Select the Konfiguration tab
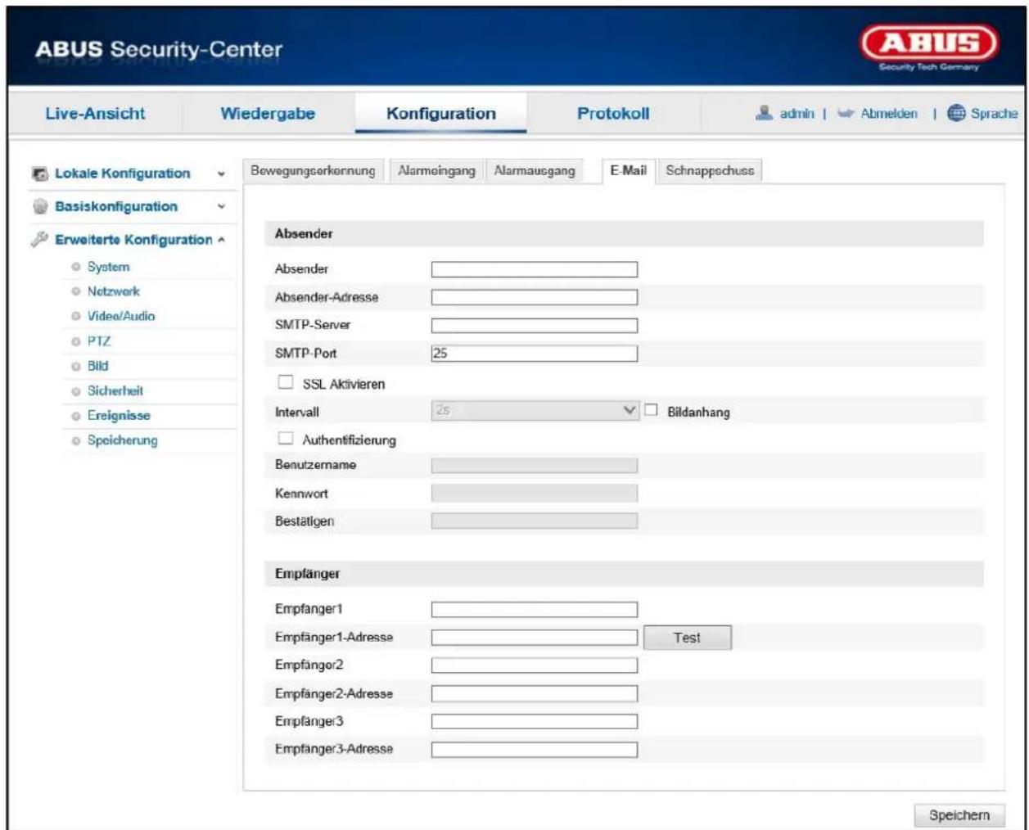This screenshot has width=1029, height=830. [x=441, y=114]
